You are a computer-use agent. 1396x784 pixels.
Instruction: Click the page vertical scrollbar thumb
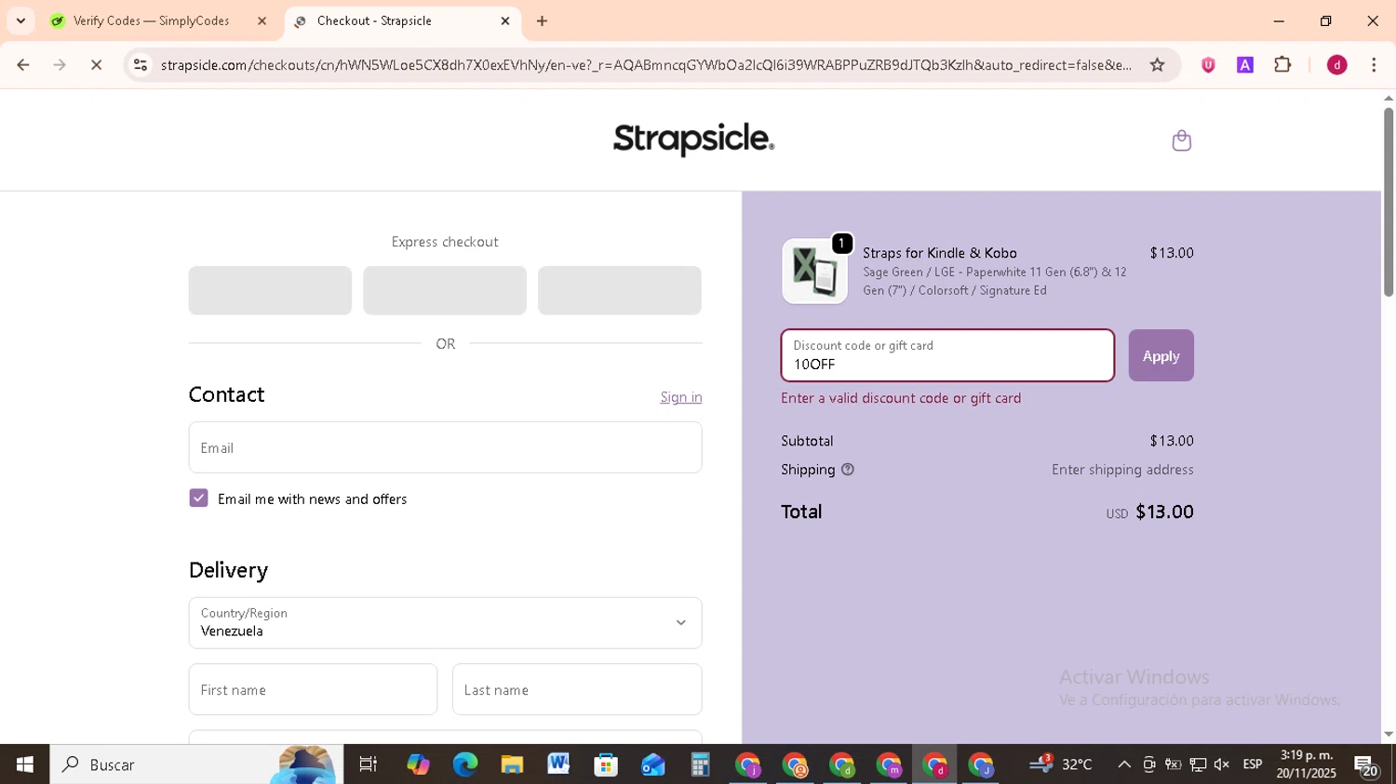tap(1388, 202)
